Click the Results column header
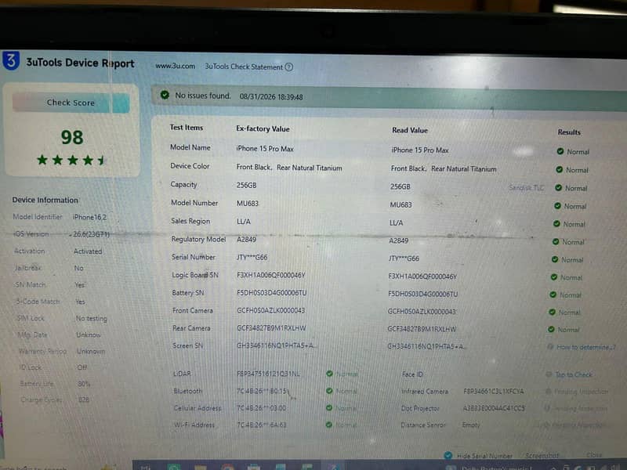627x470 pixels. pos(569,132)
